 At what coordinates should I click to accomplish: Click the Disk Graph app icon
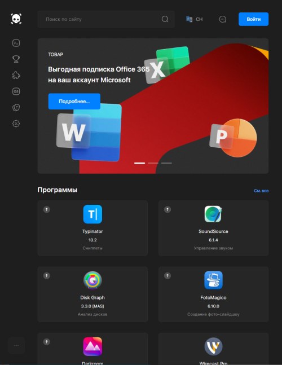coord(92,280)
